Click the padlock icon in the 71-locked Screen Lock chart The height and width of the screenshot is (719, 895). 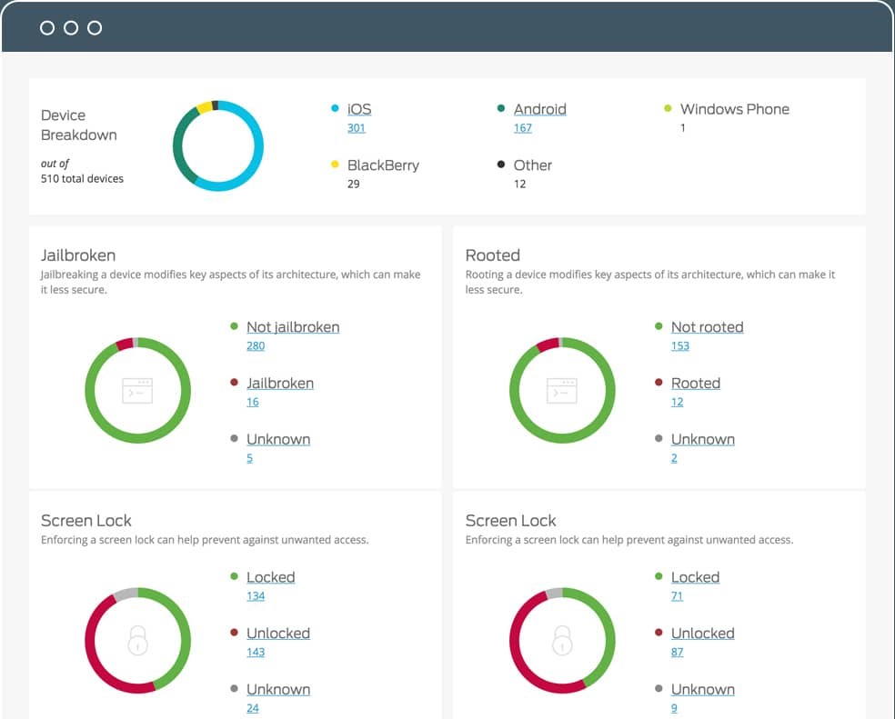(562, 640)
